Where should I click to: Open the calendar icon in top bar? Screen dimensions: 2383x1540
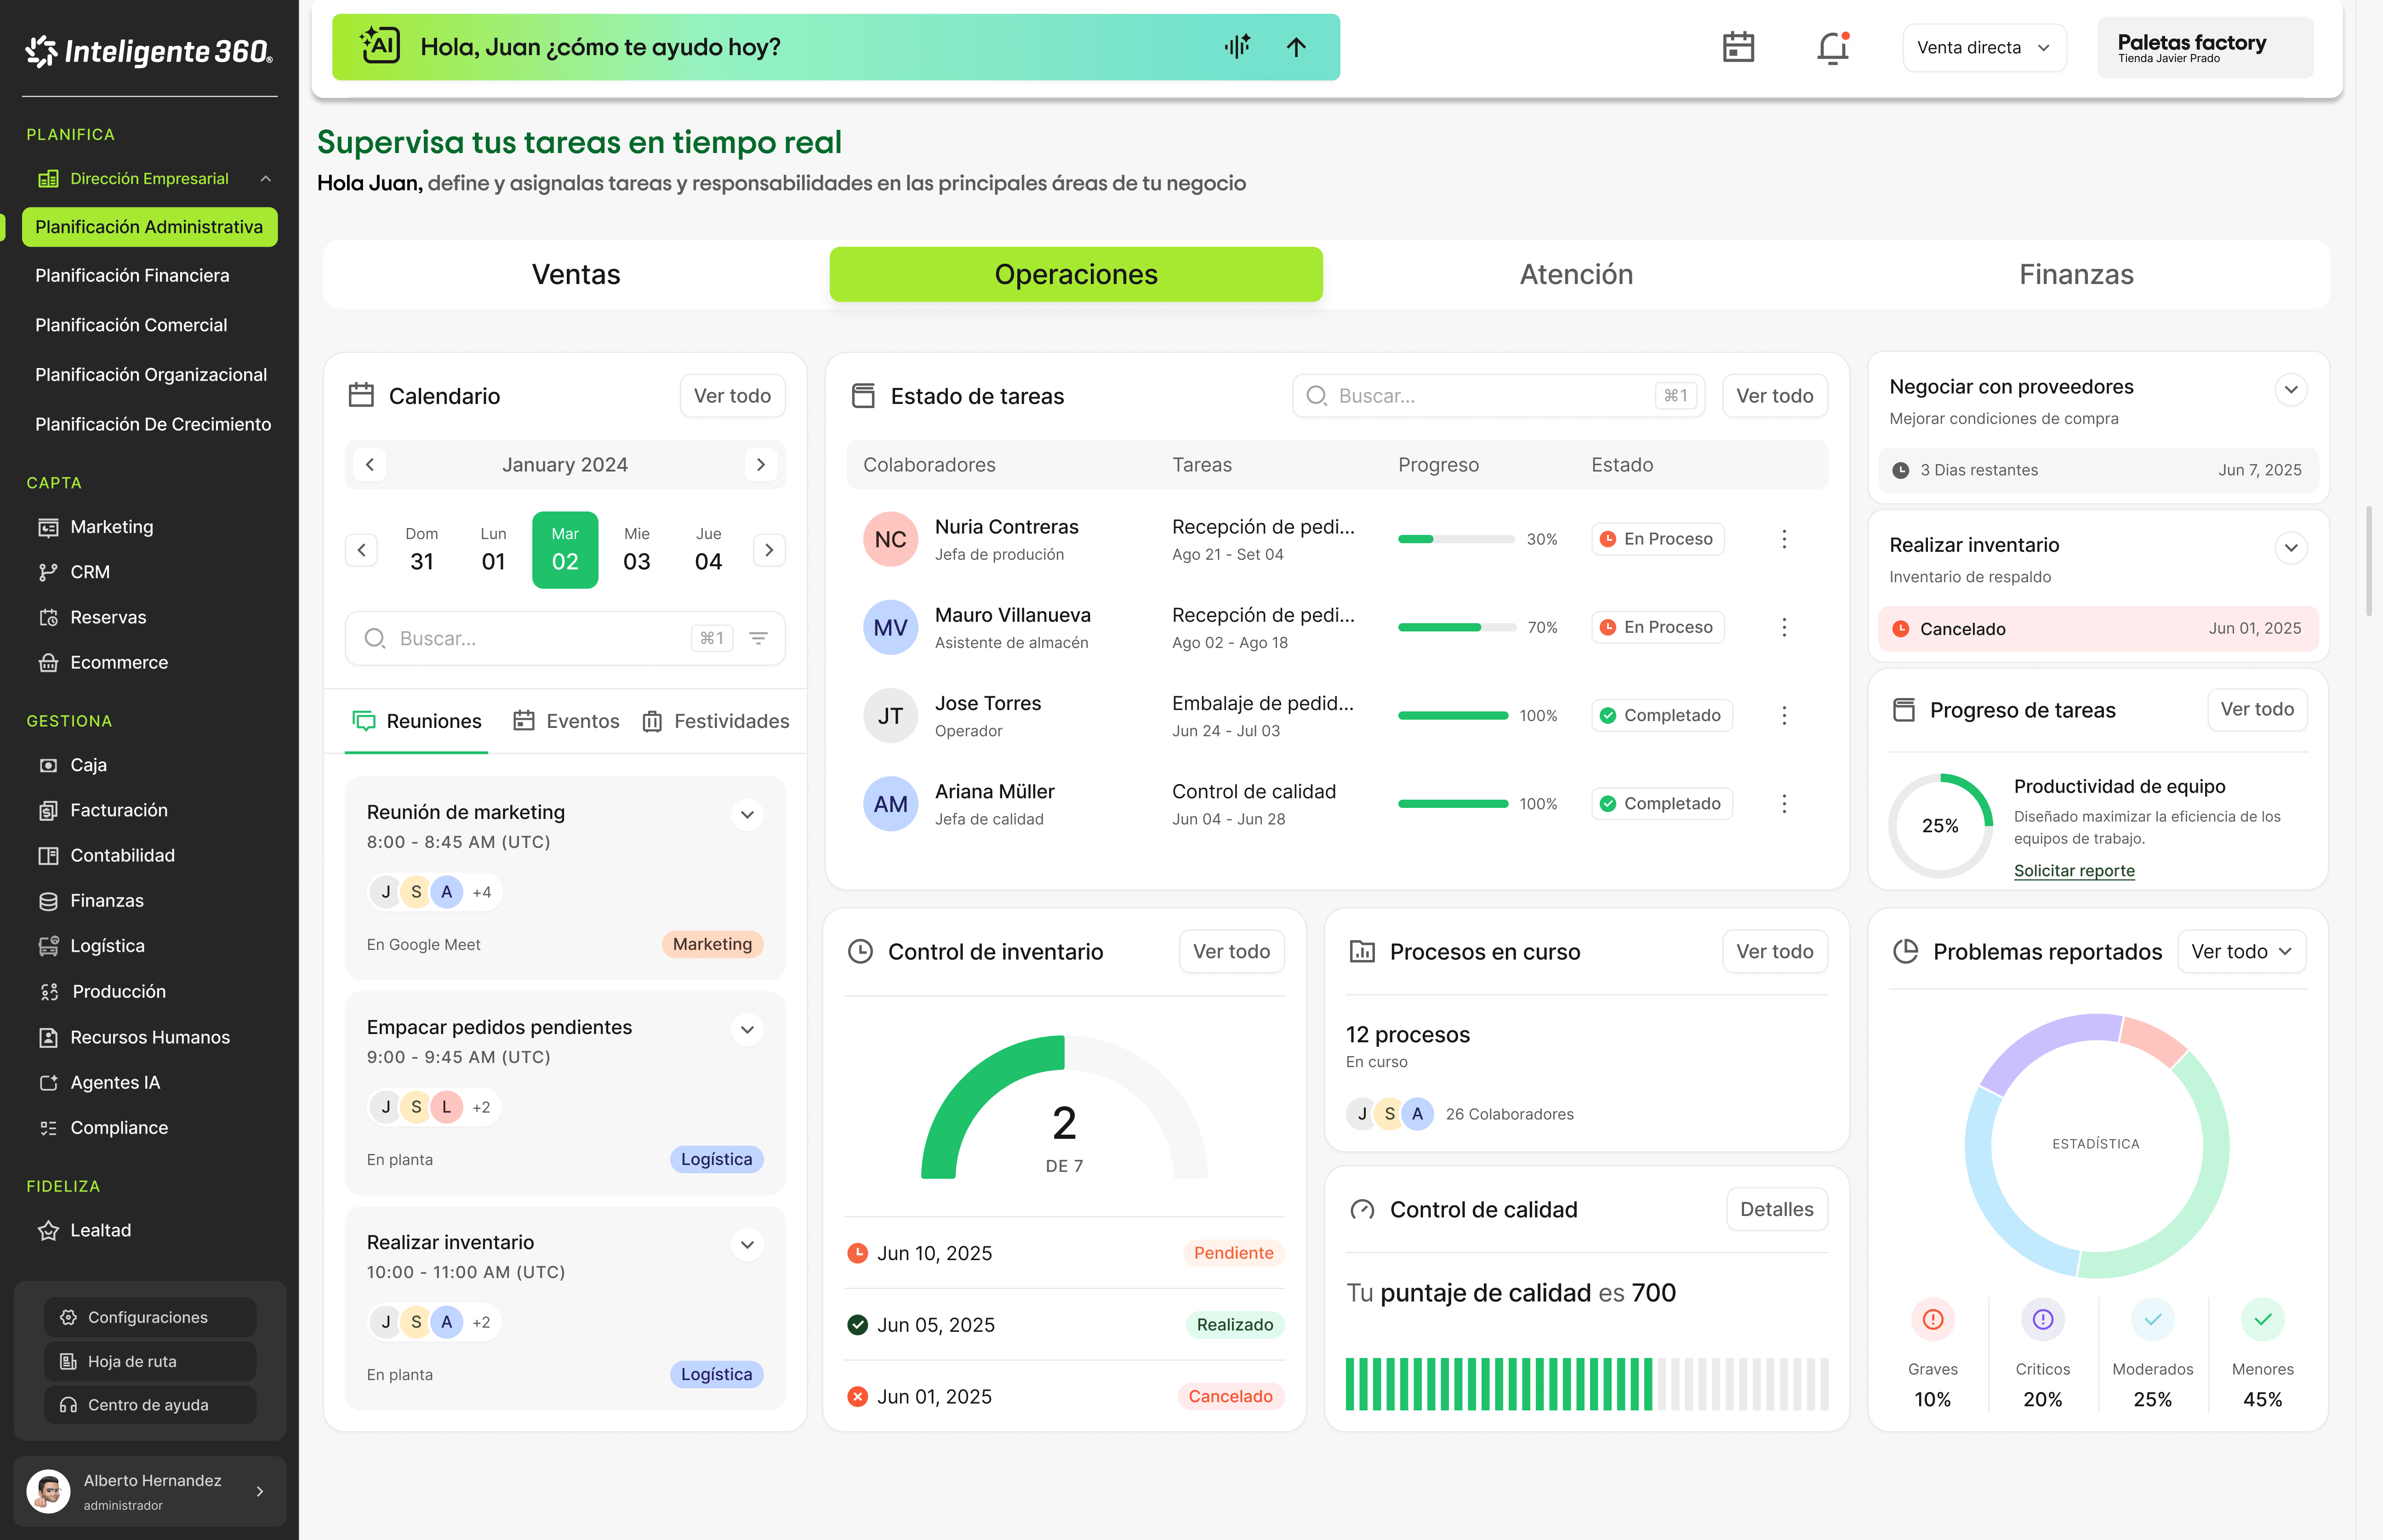point(1738,47)
